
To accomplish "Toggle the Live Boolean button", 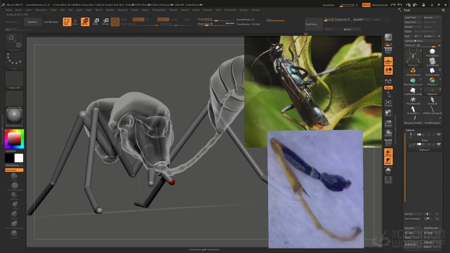I will pyautogui.click(x=51, y=21).
